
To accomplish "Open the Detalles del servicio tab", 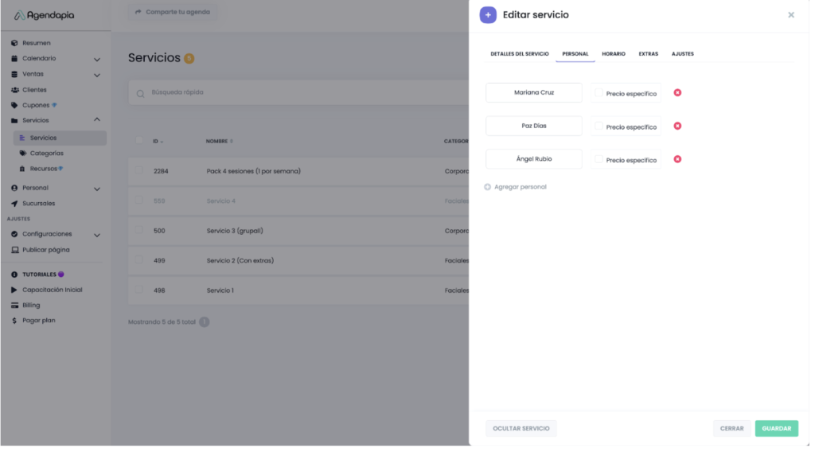I will point(519,54).
